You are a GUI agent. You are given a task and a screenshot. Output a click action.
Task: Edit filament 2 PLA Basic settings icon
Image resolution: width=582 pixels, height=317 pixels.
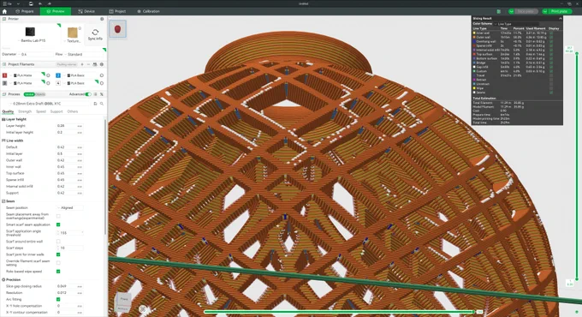(x=102, y=75)
